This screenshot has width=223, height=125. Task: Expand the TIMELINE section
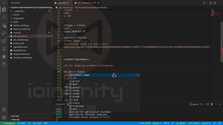[15, 119]
